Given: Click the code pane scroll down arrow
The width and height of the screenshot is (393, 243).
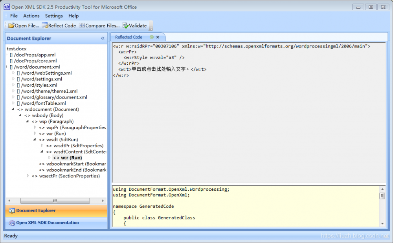Looking at the screenshot, I should [382, 223].
